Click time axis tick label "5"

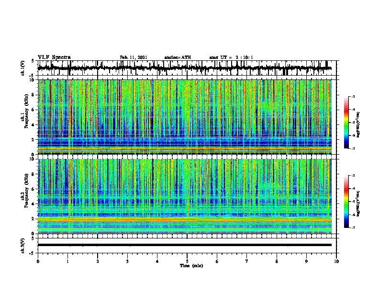[187, 261]
